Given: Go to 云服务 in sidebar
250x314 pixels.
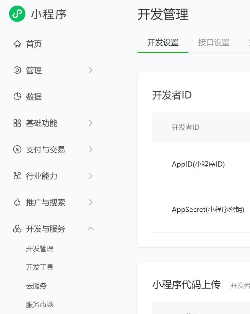Looking at the screenshot, I should click(x=36, y=286).
